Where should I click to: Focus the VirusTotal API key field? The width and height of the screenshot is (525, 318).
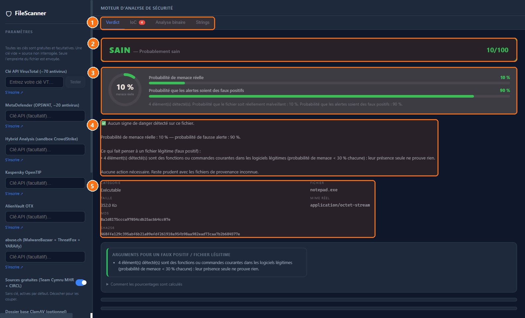34,82
